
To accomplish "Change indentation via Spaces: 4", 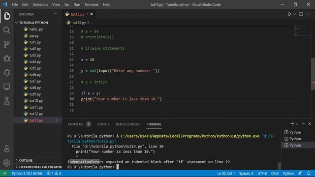I will point(246,174).
